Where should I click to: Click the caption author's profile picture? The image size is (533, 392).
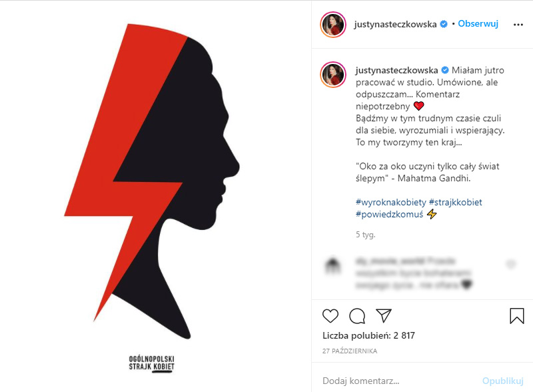[x=333, y=75]
